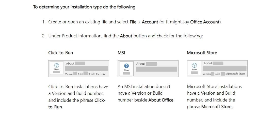Click the bold word Account after File
This screenshot has width=272, height=116.
click(150, 22)
